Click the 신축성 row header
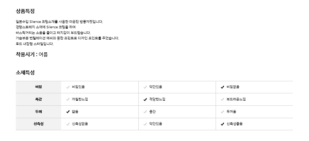Screen dimensions: 309x141 click(x=38, y=124)
